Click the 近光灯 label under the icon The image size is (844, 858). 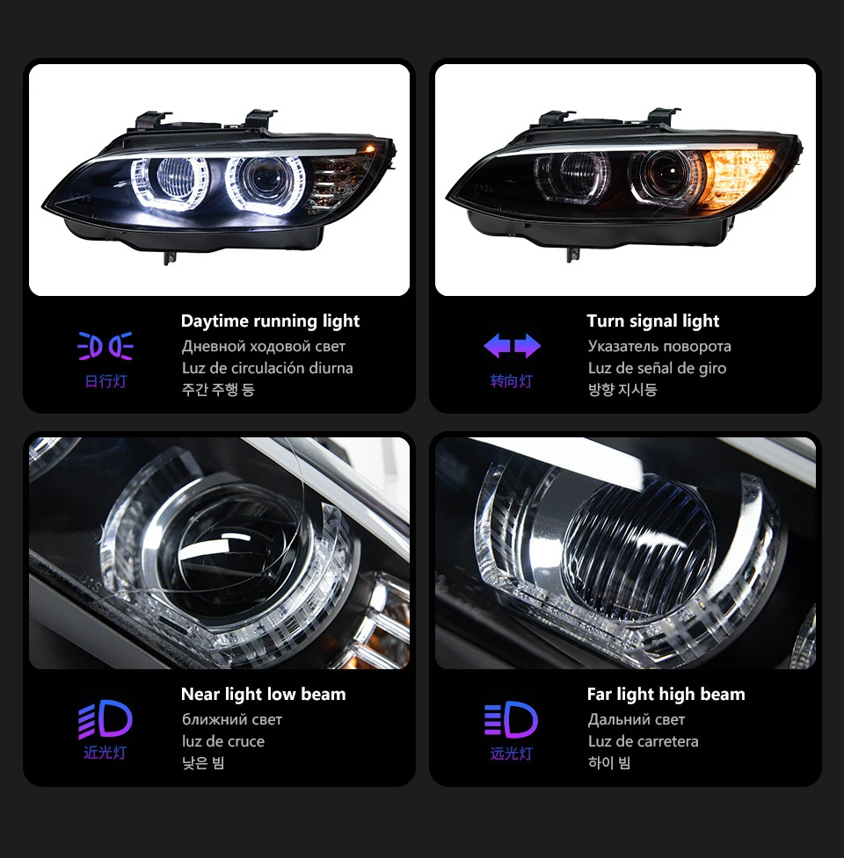105,753
